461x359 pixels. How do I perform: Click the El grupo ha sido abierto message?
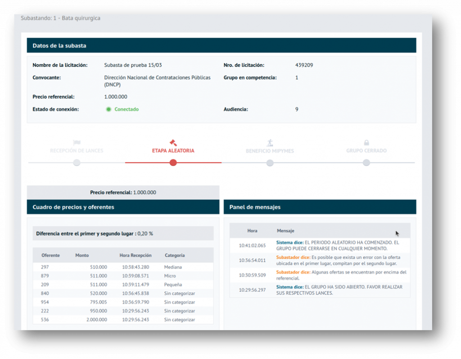[339, 290]
